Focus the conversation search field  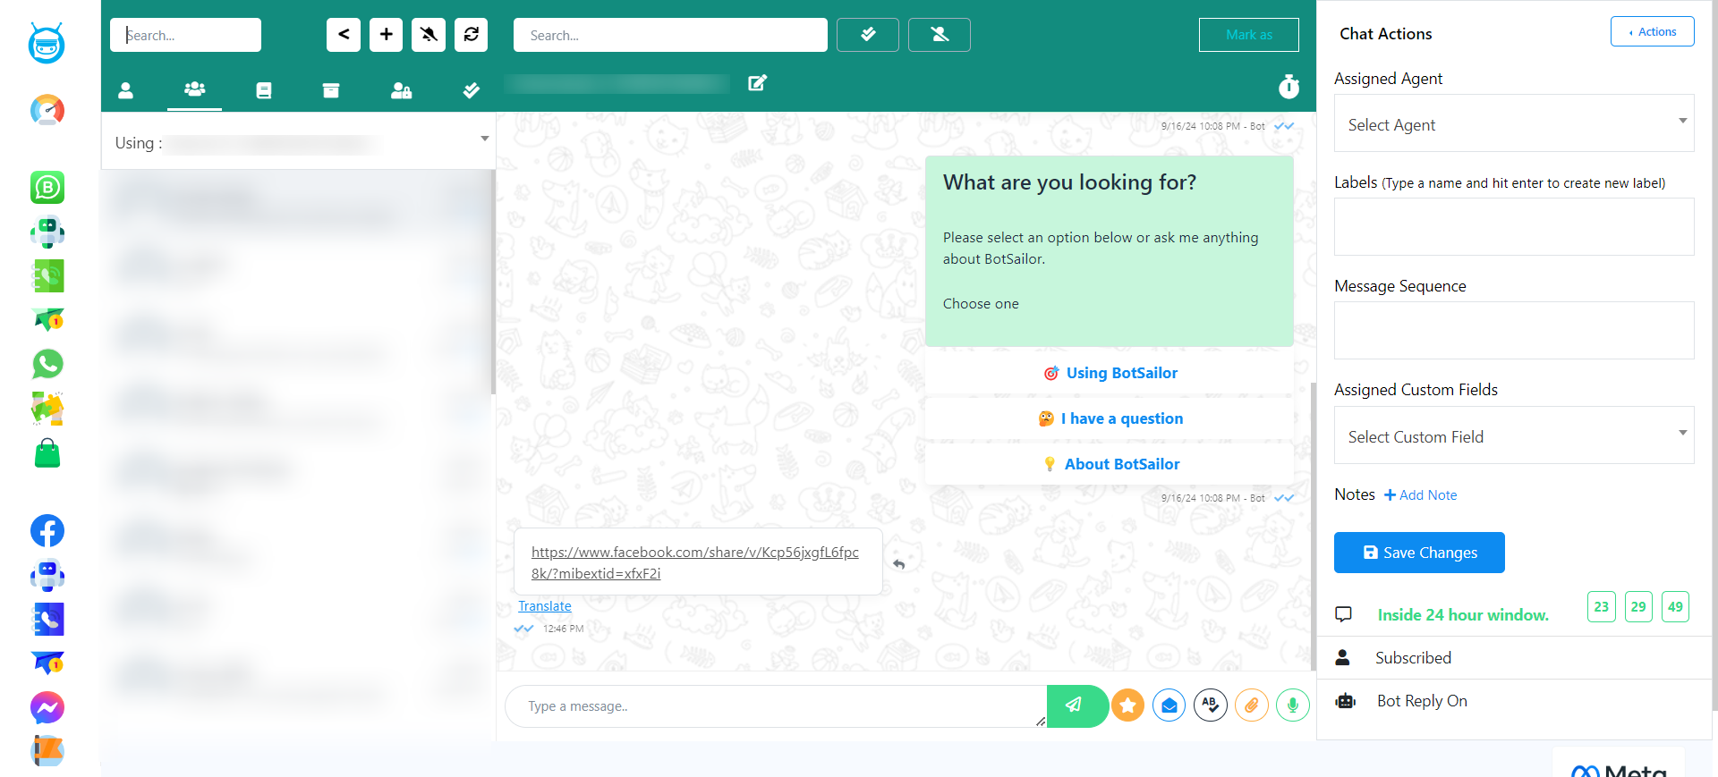[x=670, y=35]
